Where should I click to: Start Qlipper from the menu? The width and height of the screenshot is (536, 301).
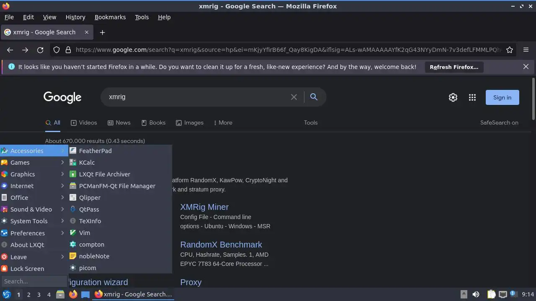tap(120, 198)
